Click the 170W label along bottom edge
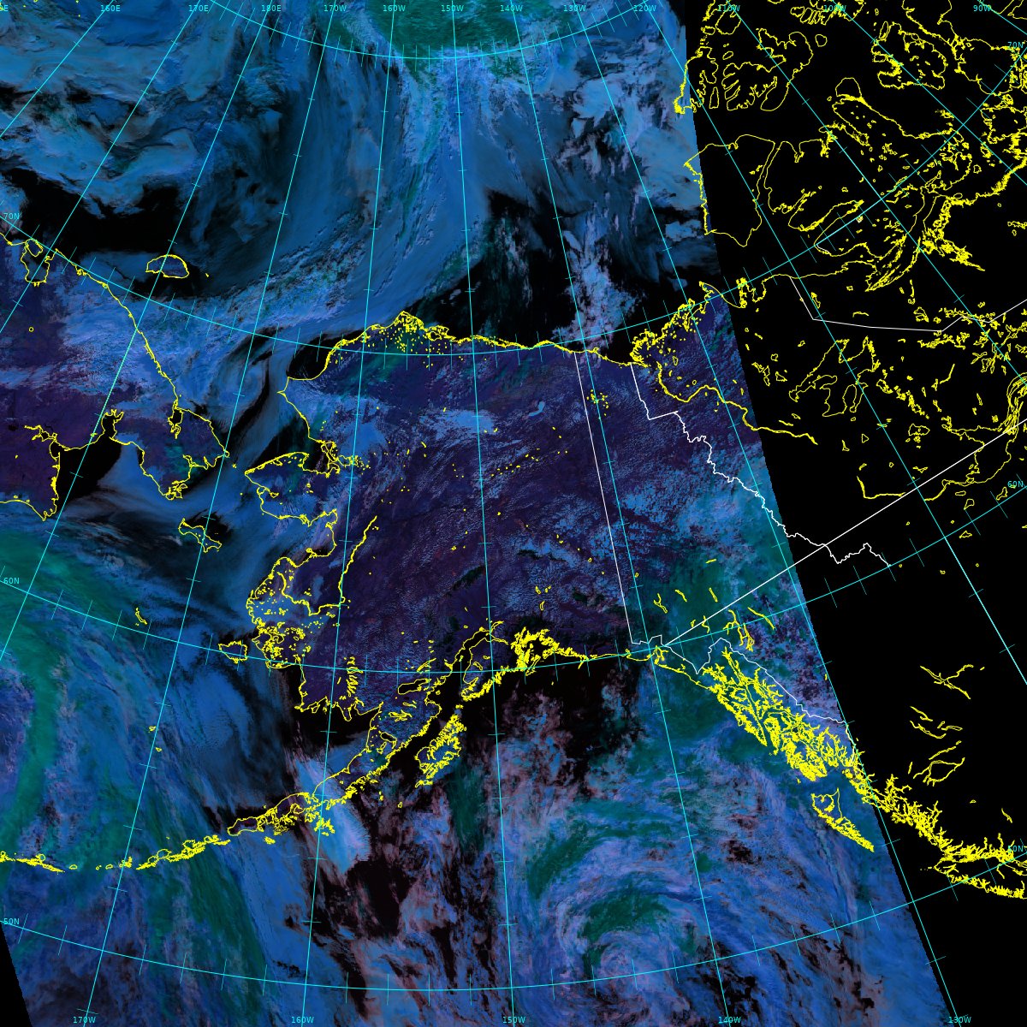 (84, 1019)
